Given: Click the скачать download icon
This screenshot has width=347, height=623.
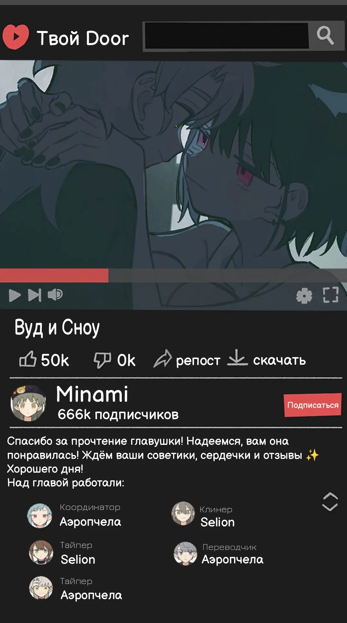Looking at the screenshot, I should pyautogui.click(x=237, y=358).
